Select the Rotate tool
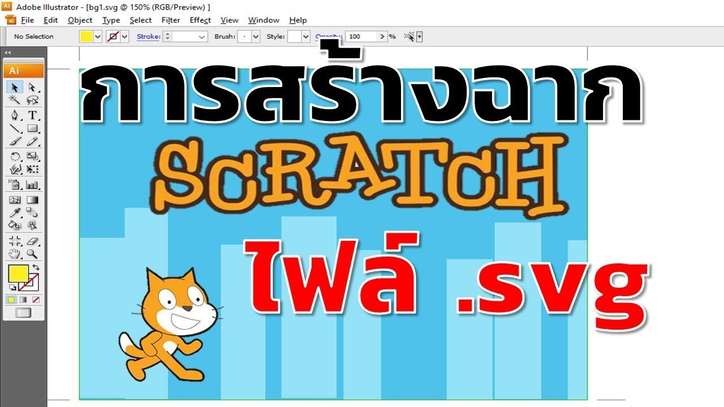This screenshot has width=724, height=407. coord(15,157)
